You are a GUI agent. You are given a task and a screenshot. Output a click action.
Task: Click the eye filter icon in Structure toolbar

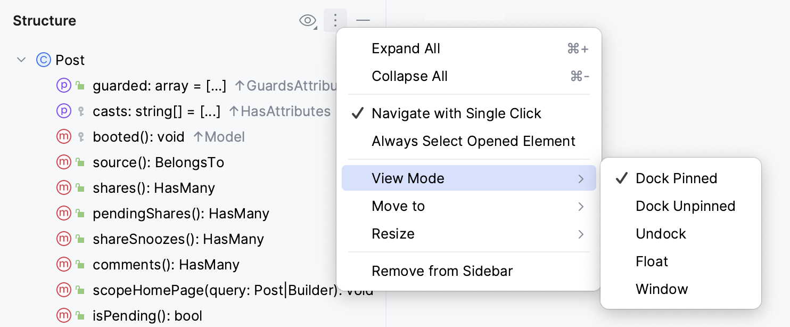coord(308,20)
